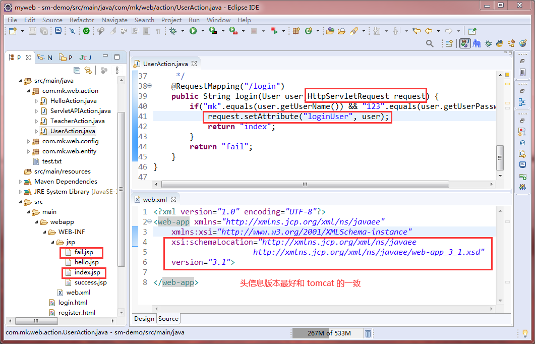Toggle Pin Editor in the toolbar
Image resolution: width=535 pixels, height=344 pixels.
click(472, 31)
